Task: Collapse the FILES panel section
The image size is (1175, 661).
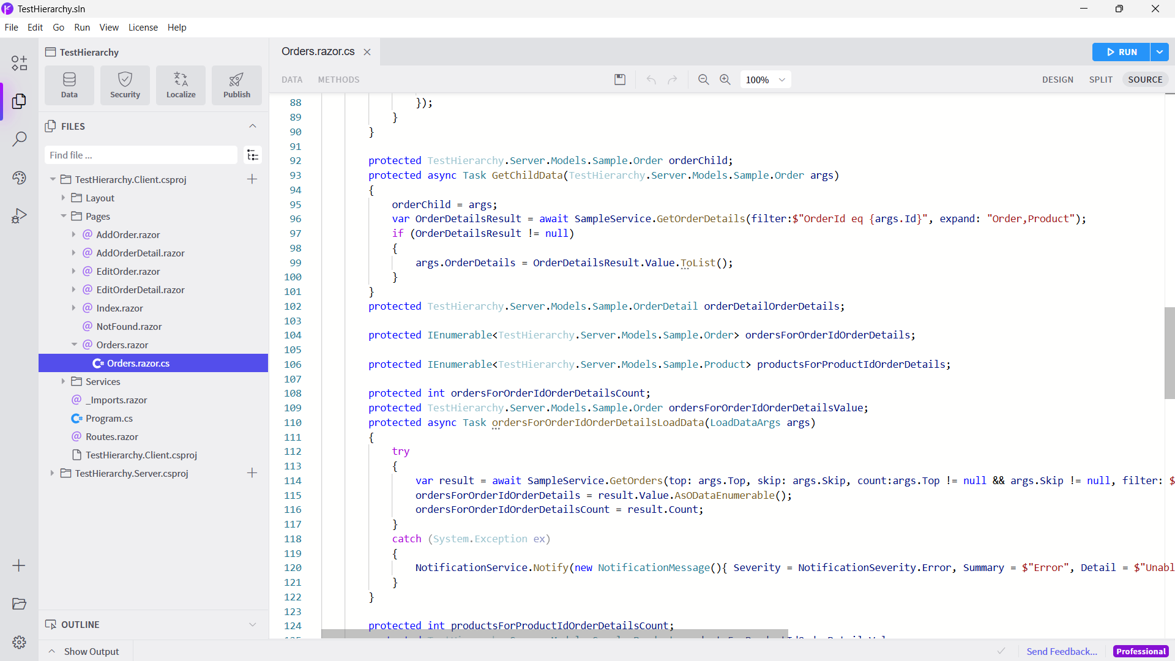Action: [x=252, y=126]
